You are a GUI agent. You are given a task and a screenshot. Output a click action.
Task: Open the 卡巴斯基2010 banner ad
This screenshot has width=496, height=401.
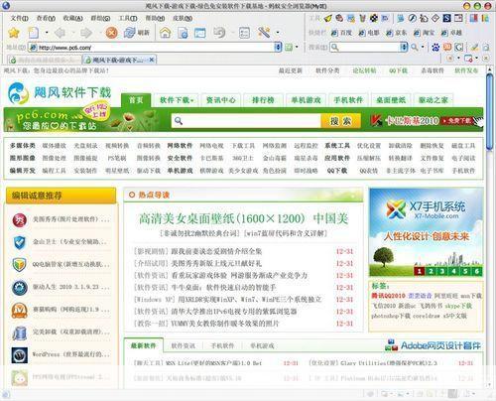point(426,121)
